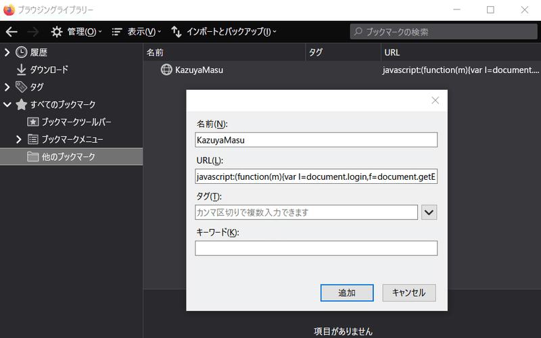
Task: Close the bookmark dialog with X
Action: click(x=435, y=100)
